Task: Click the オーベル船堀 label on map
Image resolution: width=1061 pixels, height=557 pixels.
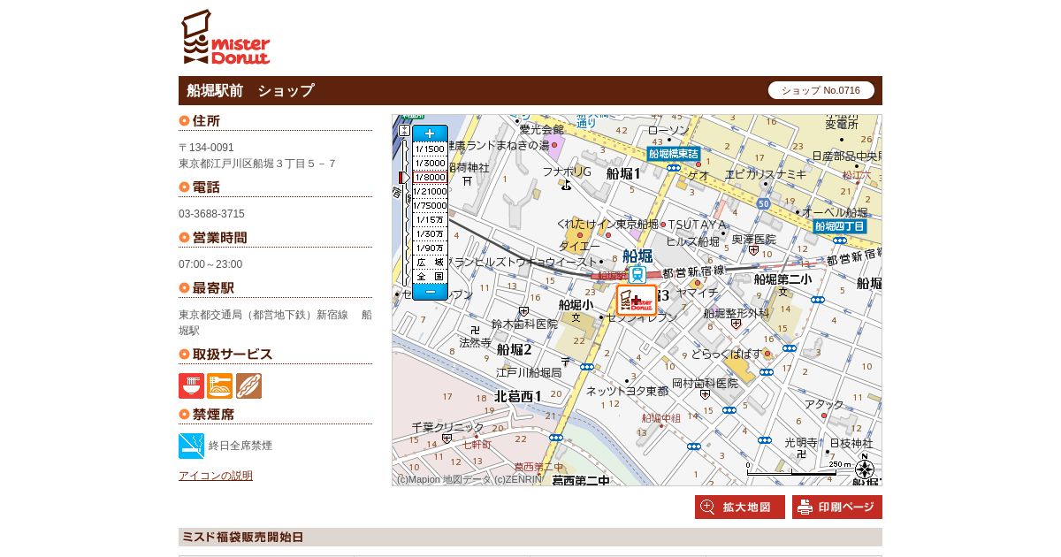Action: (x=835, y=212)
